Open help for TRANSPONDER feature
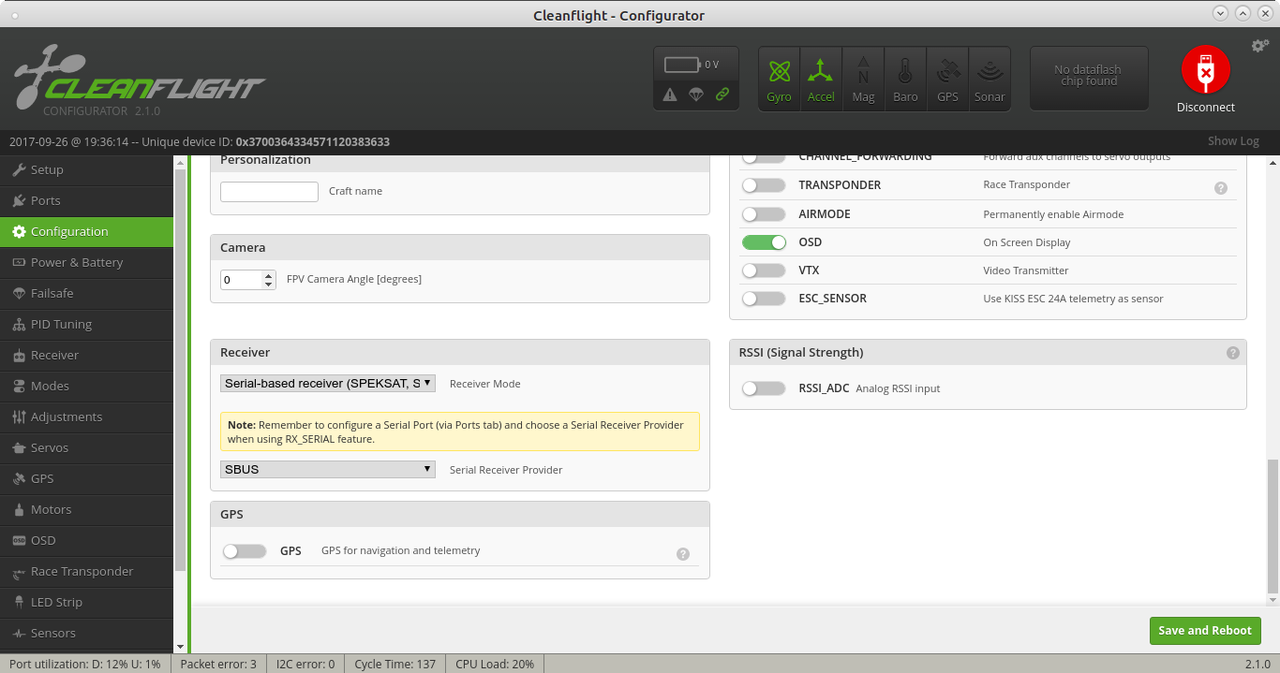The image size is (1280, 673). click(1221, 188)
